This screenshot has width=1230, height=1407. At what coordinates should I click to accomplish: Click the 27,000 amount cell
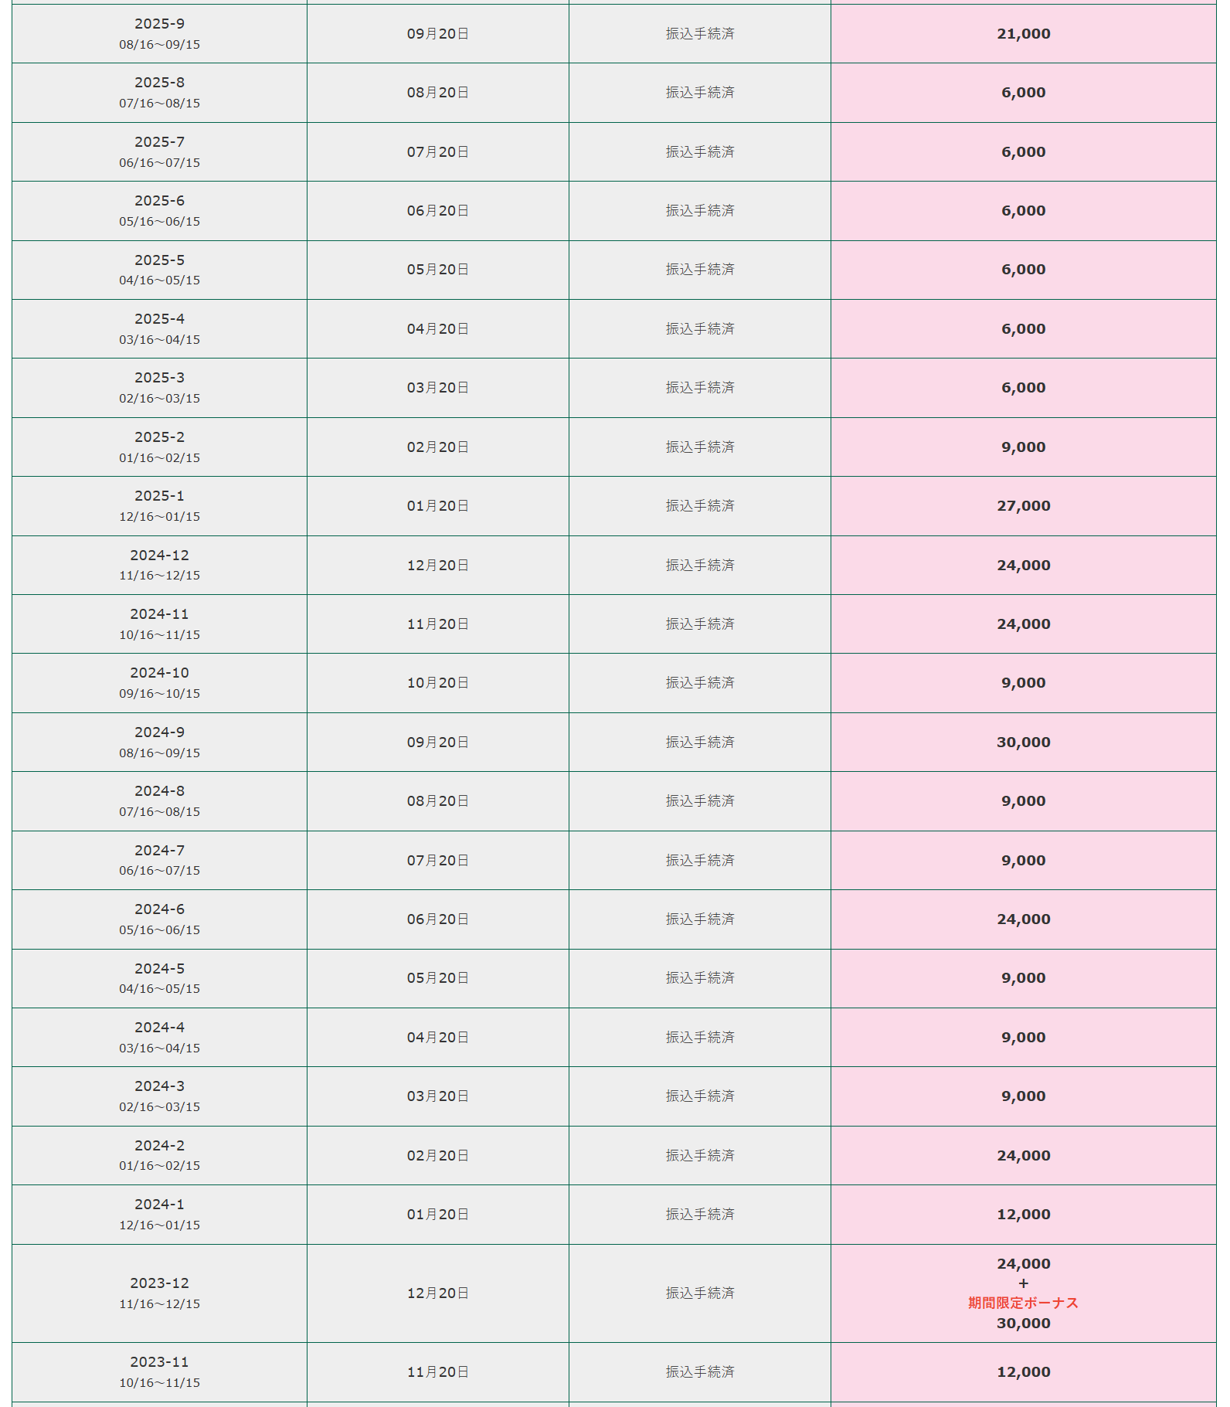click(1023, 506)
